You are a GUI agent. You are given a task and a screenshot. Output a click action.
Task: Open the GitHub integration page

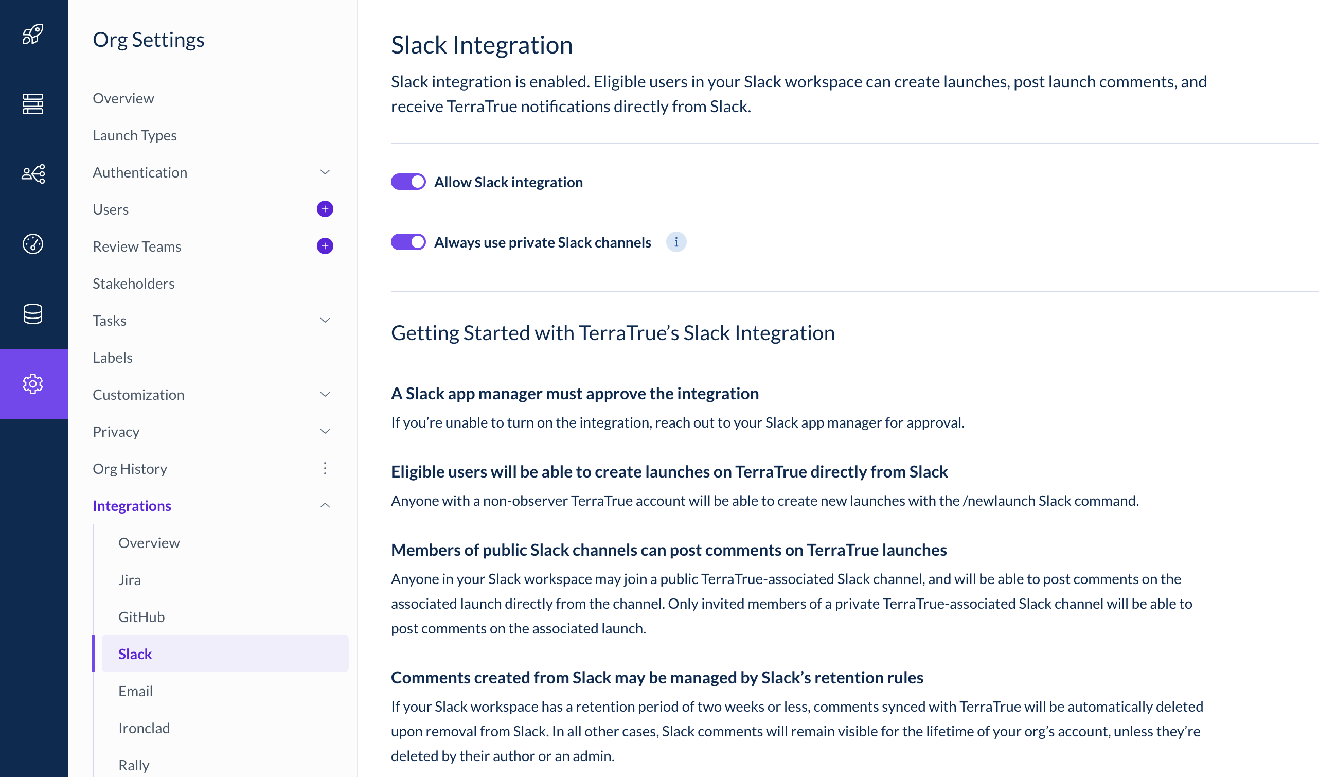click(141, 617)
